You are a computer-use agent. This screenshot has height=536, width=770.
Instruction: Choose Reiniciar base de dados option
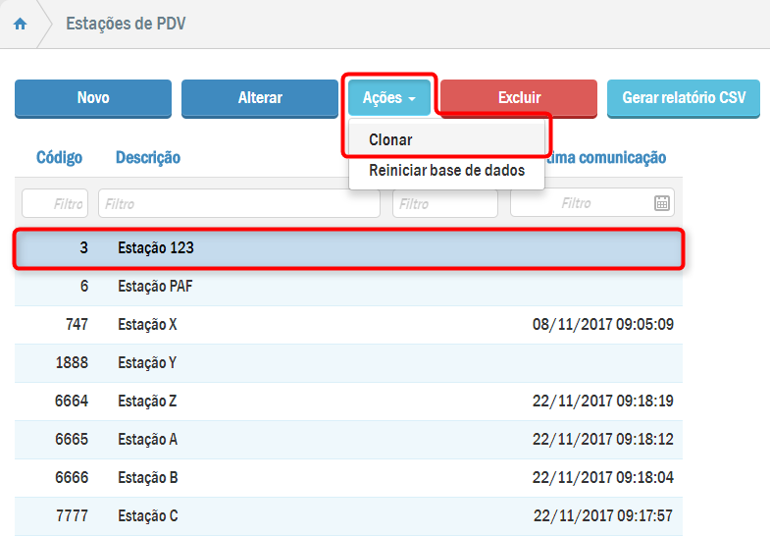click(x=446, y=171)
